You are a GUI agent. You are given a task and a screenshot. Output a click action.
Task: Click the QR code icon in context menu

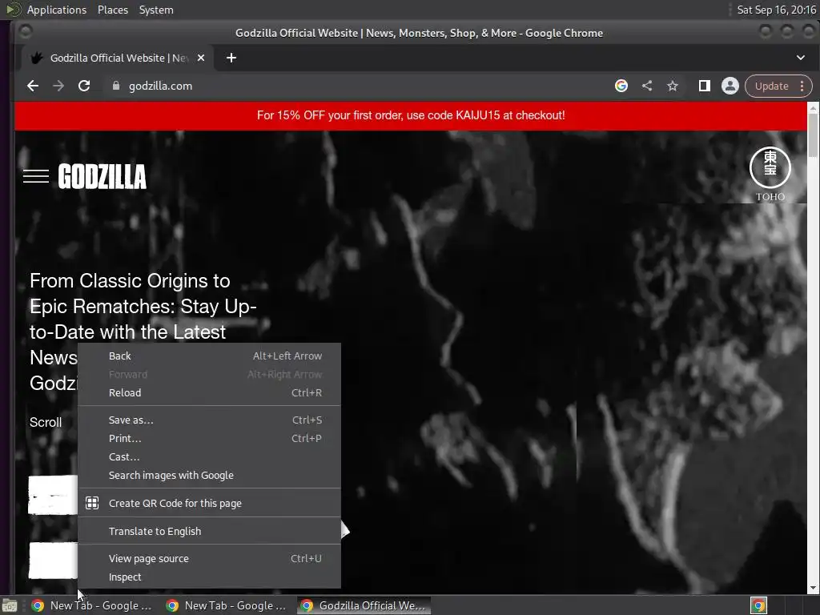pyautogui.click(x=92, y=503)
